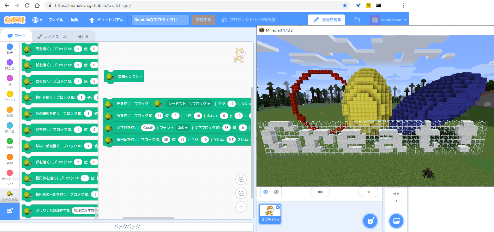Switch to the コード tab
494x232 pixels.
click(16, 36)
